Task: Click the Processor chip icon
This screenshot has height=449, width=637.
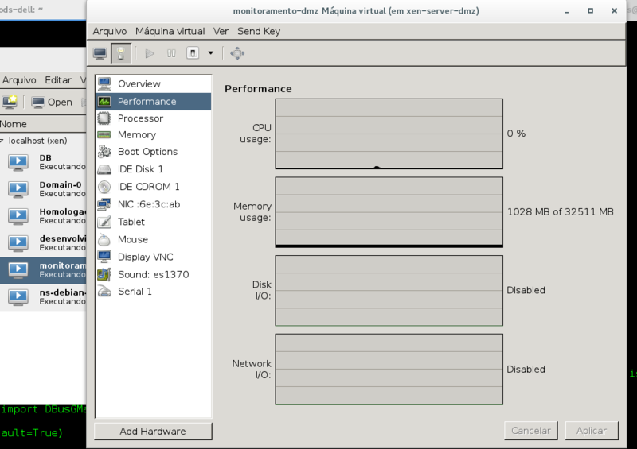Action: pos(104,118)
